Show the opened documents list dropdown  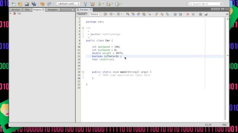point(222,9)
